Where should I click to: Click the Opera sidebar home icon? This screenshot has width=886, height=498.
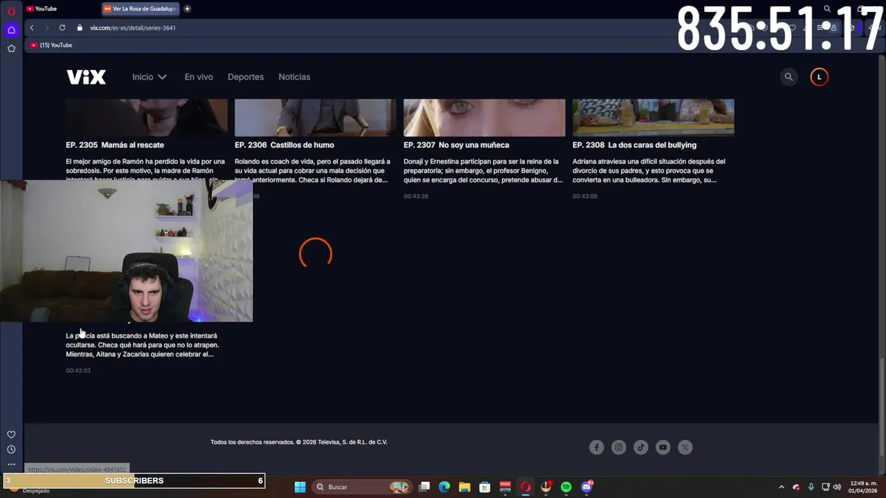[x=11, y=30]
